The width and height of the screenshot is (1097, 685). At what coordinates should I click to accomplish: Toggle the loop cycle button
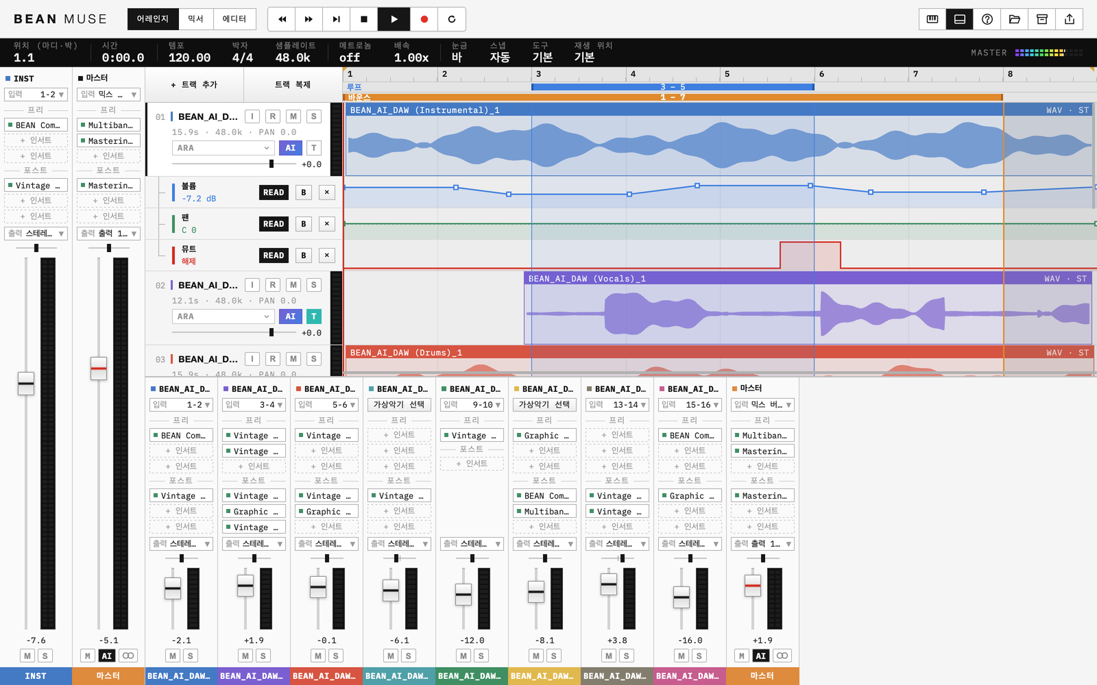(452, 19)
